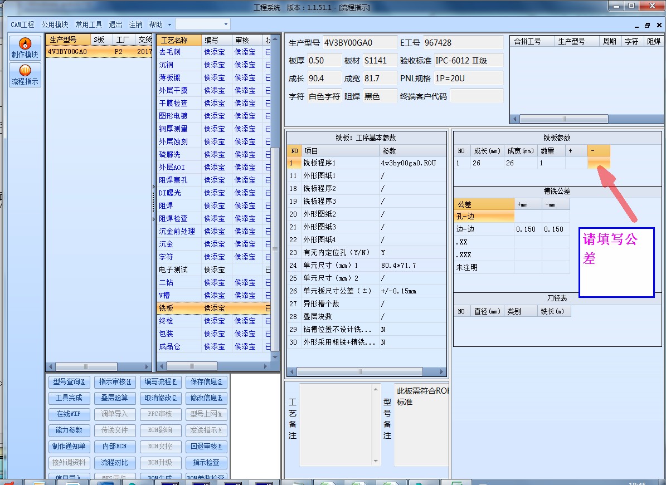Click the 4v3by00ga0.ROU parameter cell
The width and height of the screenshot is (666, 485).
pos(412,163)
